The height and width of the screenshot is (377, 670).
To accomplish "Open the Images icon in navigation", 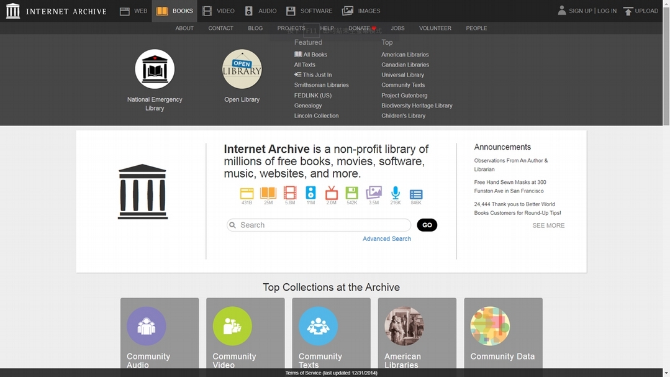I will [348, 11].
